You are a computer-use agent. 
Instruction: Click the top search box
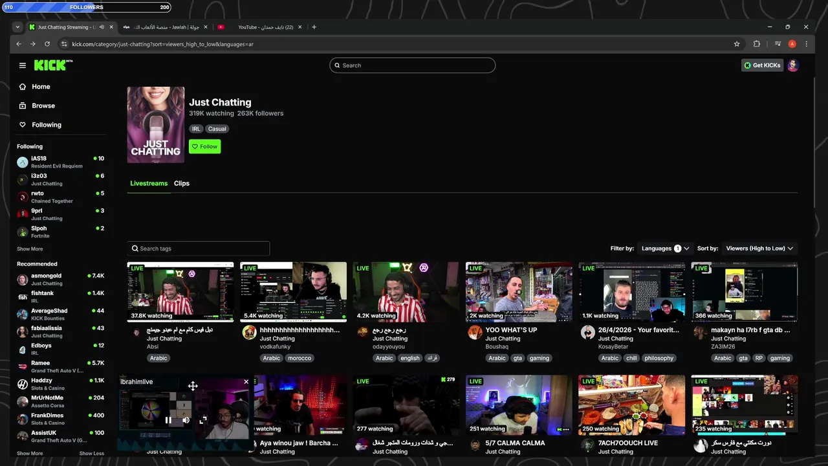coord(412,65)
